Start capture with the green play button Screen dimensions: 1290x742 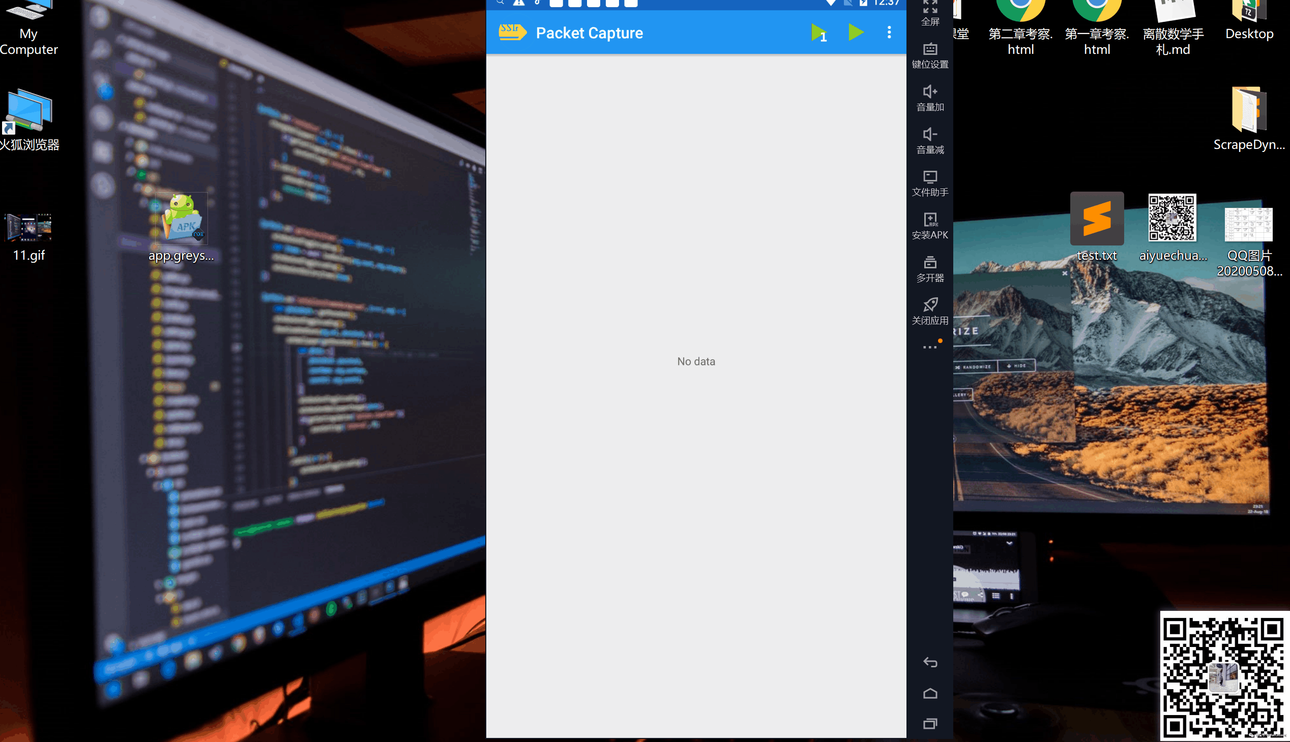tap(856, 33)
